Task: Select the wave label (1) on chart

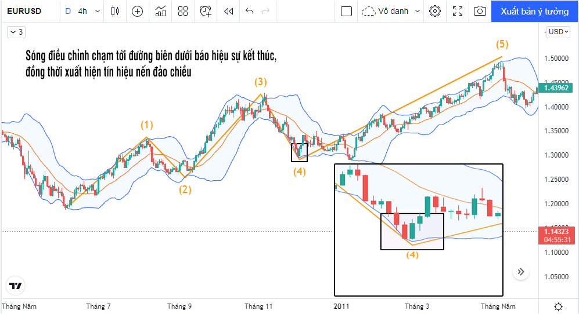Action: point(146,125)
